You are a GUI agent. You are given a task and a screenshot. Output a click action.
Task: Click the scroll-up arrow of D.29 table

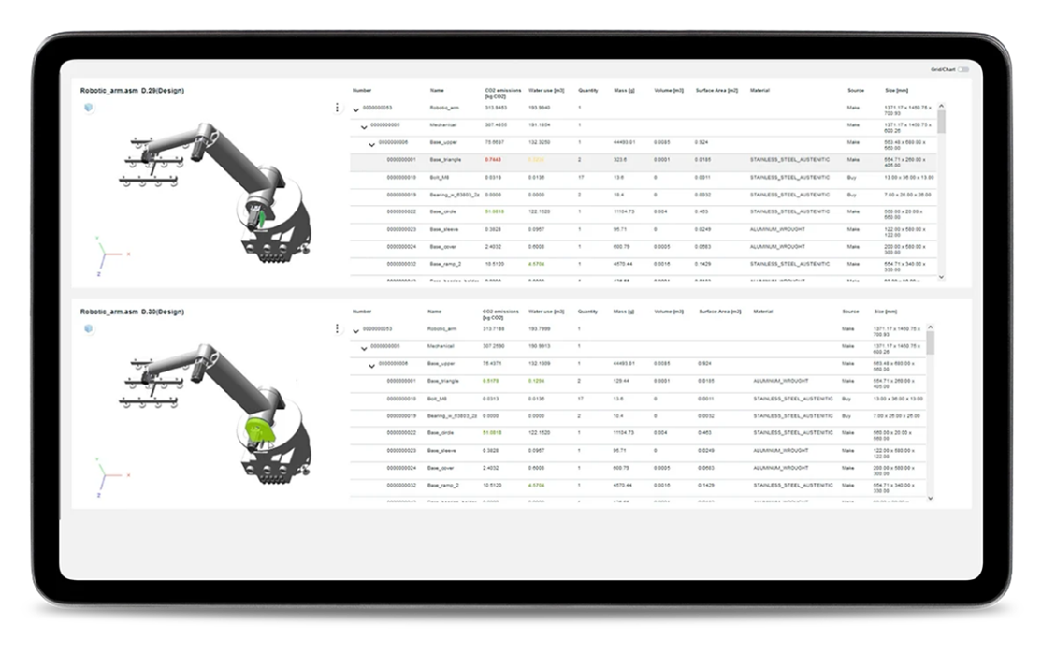(x=941, y=106)
